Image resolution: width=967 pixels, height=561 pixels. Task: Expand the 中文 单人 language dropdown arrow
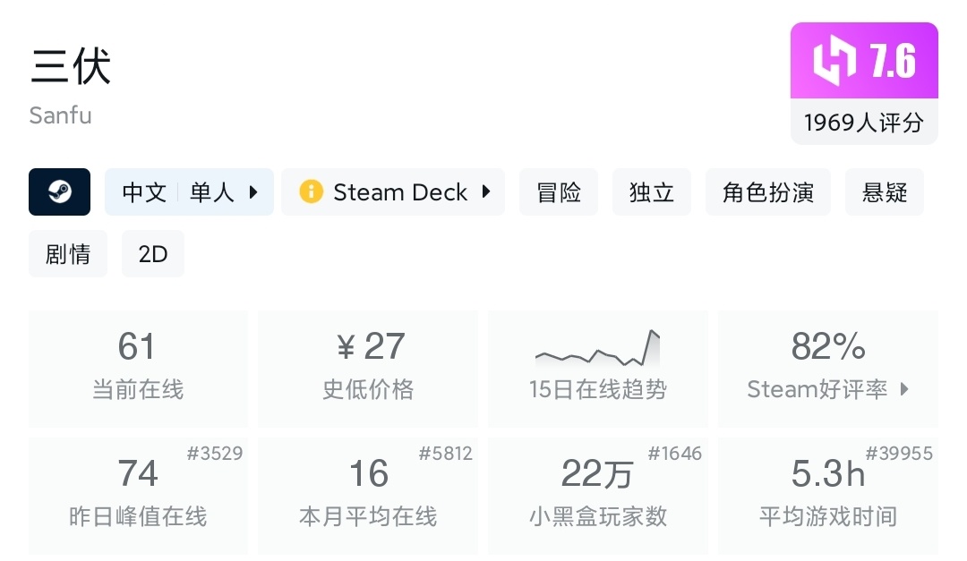[253, 192]
